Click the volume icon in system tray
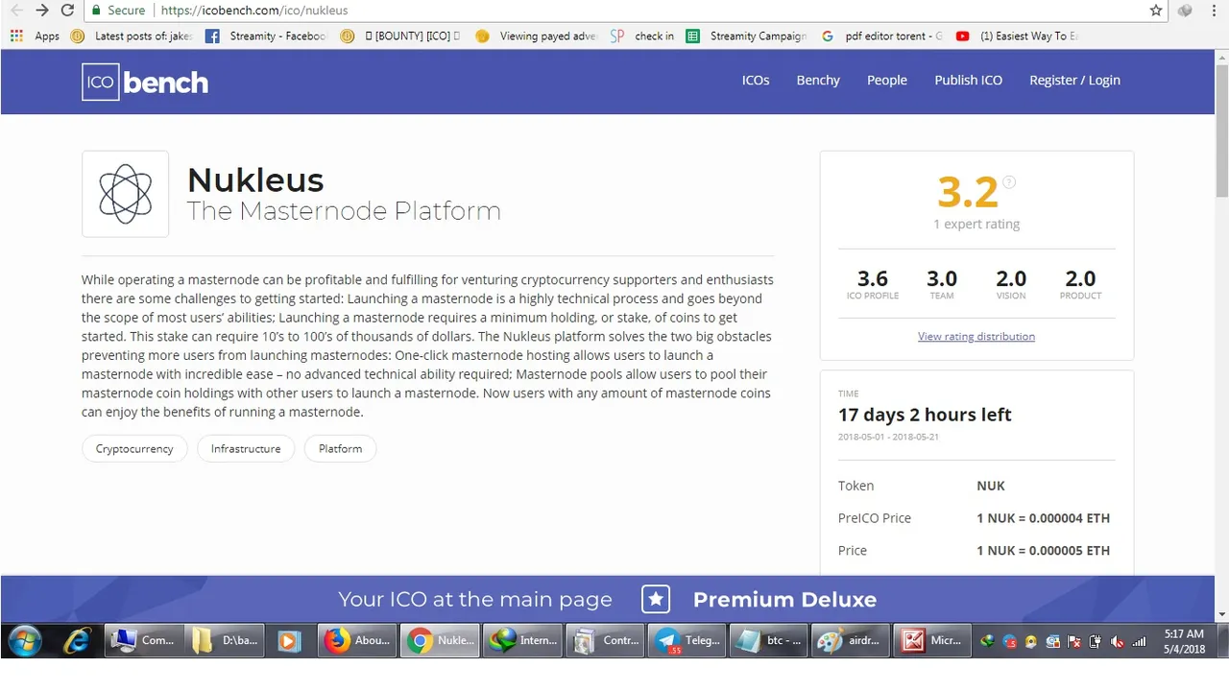This screenshot has height=691, width=1229. tap(1117, 641)
